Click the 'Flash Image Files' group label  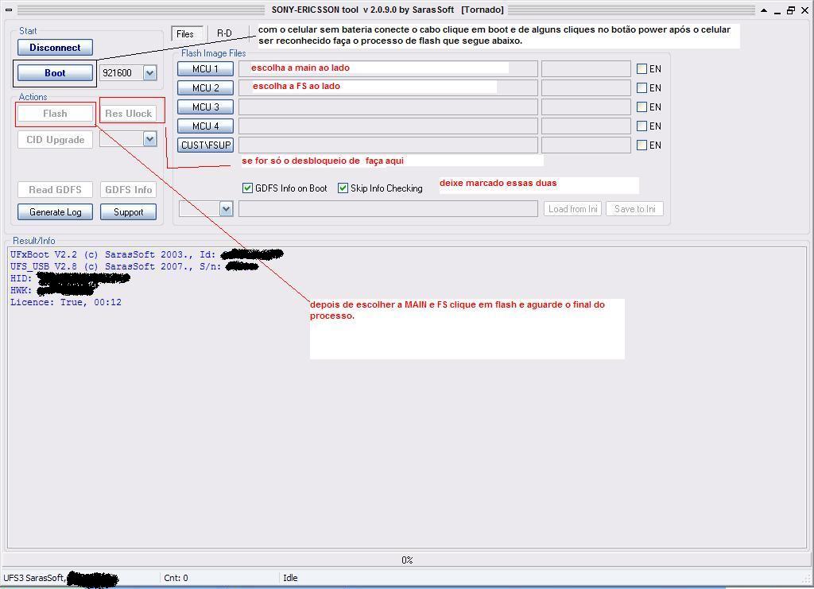click(213, 53)
